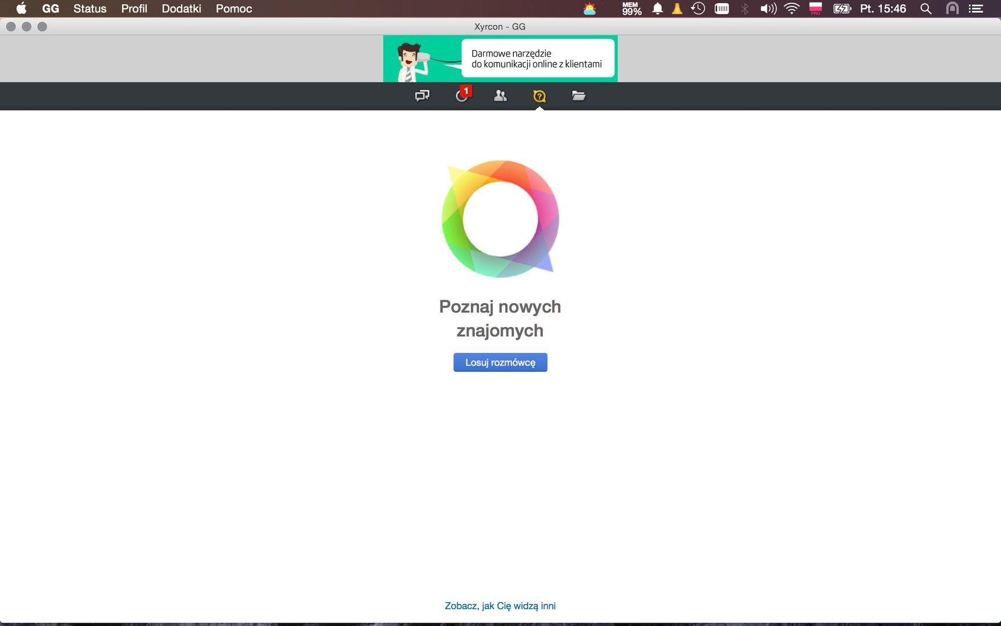Click the arch-shaped menu bar icon
The height and width of the screenshot is (626, 1001).
[x=952, y=9]
